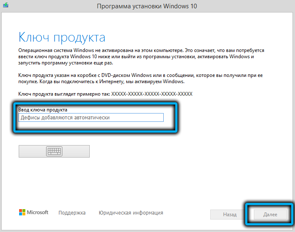Open the on-screen keyboard button
The image size is (295, 232).
coord(54,151)
